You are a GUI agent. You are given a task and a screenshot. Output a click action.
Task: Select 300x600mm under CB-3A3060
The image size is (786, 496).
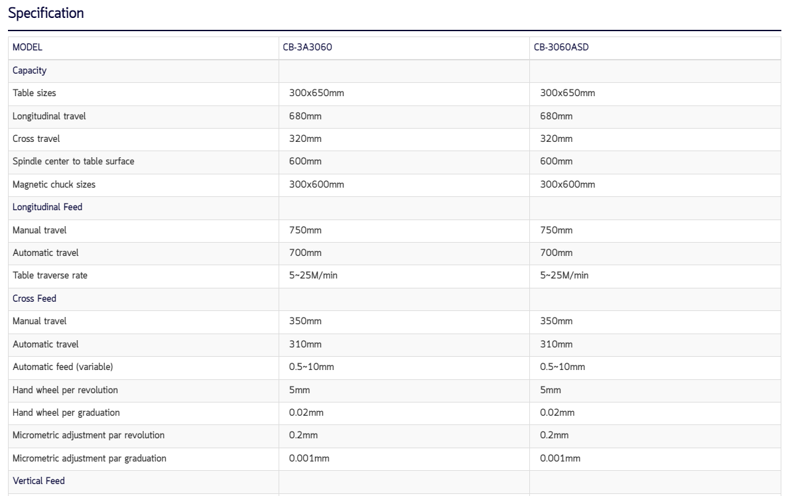(x=316, y=184)
